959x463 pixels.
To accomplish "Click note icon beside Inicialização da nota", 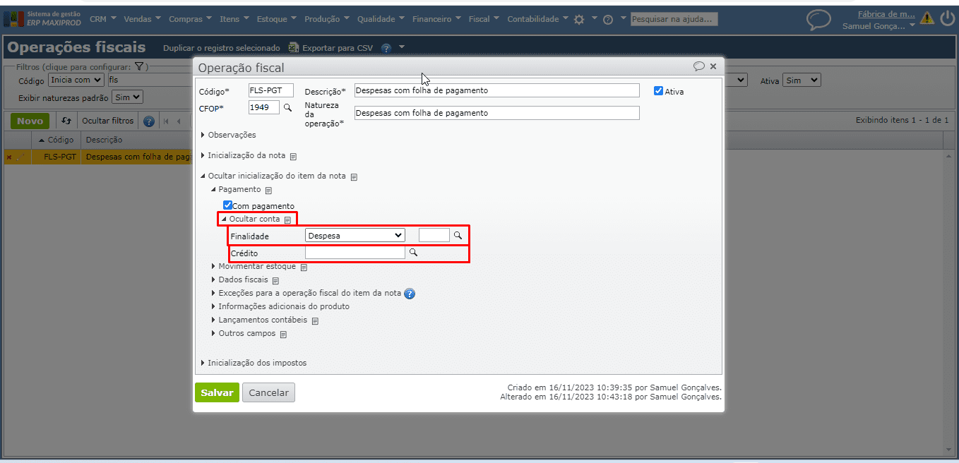I will point(293,157).
